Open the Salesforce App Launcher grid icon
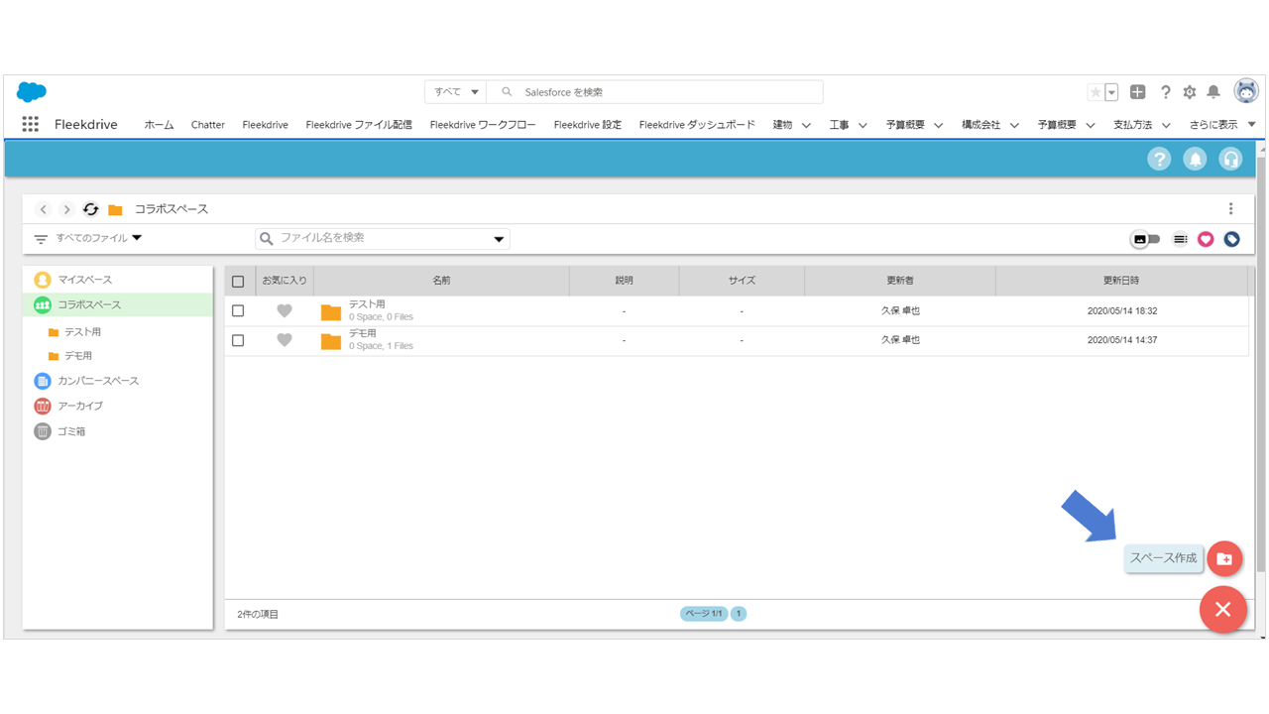Image resolution: width=1269 pixels, height=714 pixels. 31,124
